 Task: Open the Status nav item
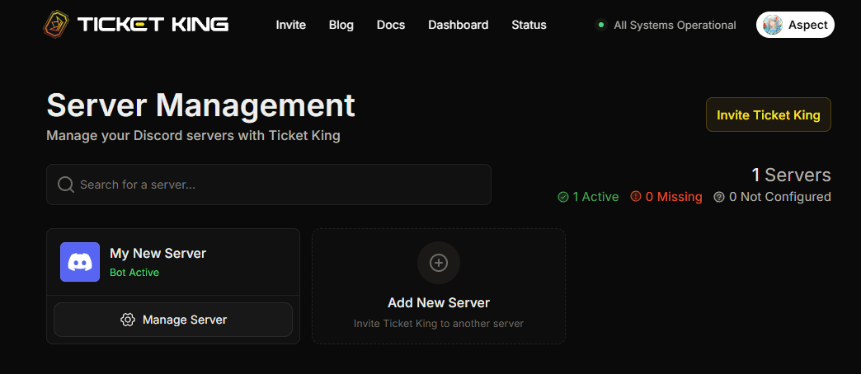click(529, 25)
